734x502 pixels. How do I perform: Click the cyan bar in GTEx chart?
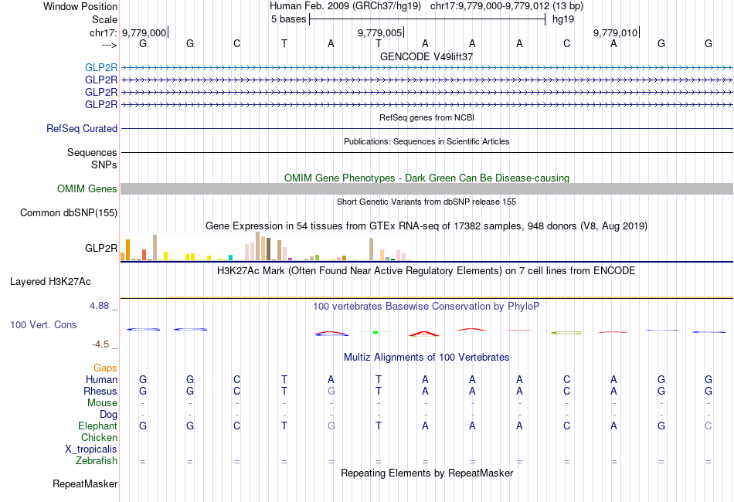[x=230, y=258]
